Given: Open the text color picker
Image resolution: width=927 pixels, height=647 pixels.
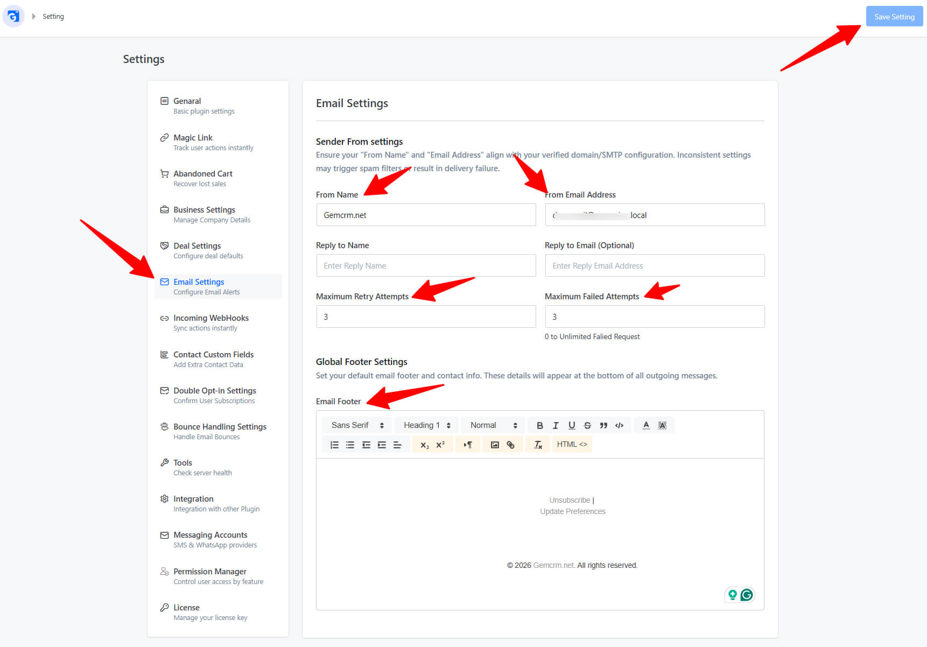Looking at the screenshot, I should pyautogui.click(x=646, y=425).
